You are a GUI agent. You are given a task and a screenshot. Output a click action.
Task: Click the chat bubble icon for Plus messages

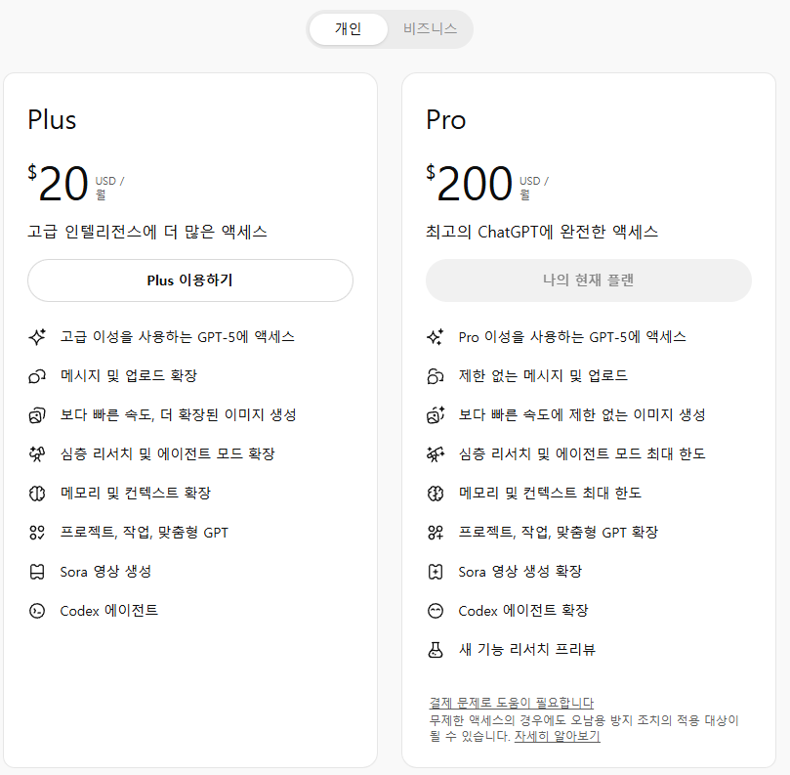click(37, 376)
